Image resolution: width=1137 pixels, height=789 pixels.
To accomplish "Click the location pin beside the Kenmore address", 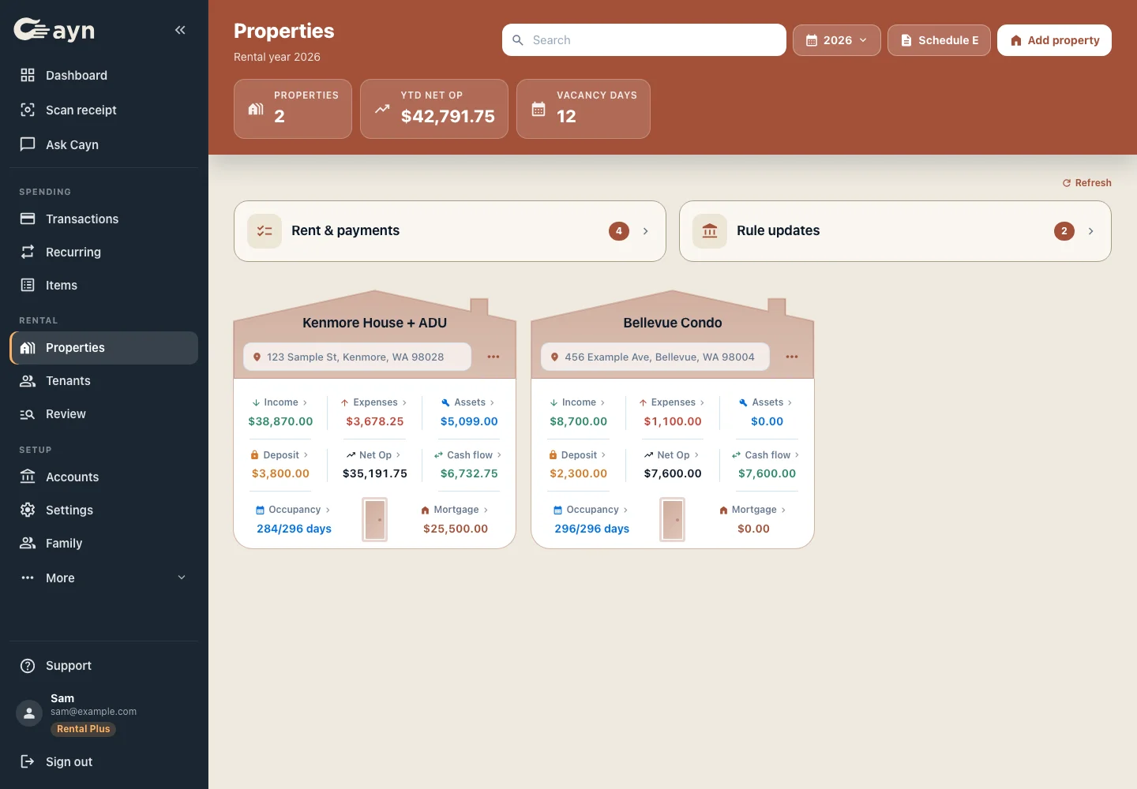I will pos(257,357).
